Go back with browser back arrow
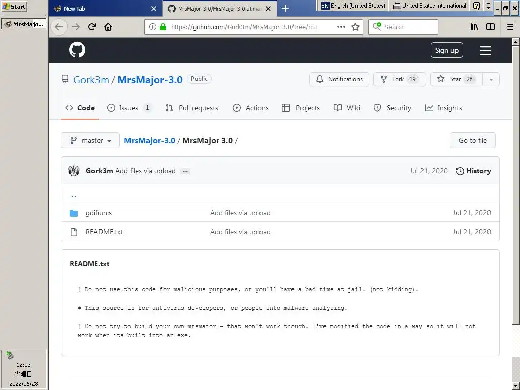 tap(59, 27)
